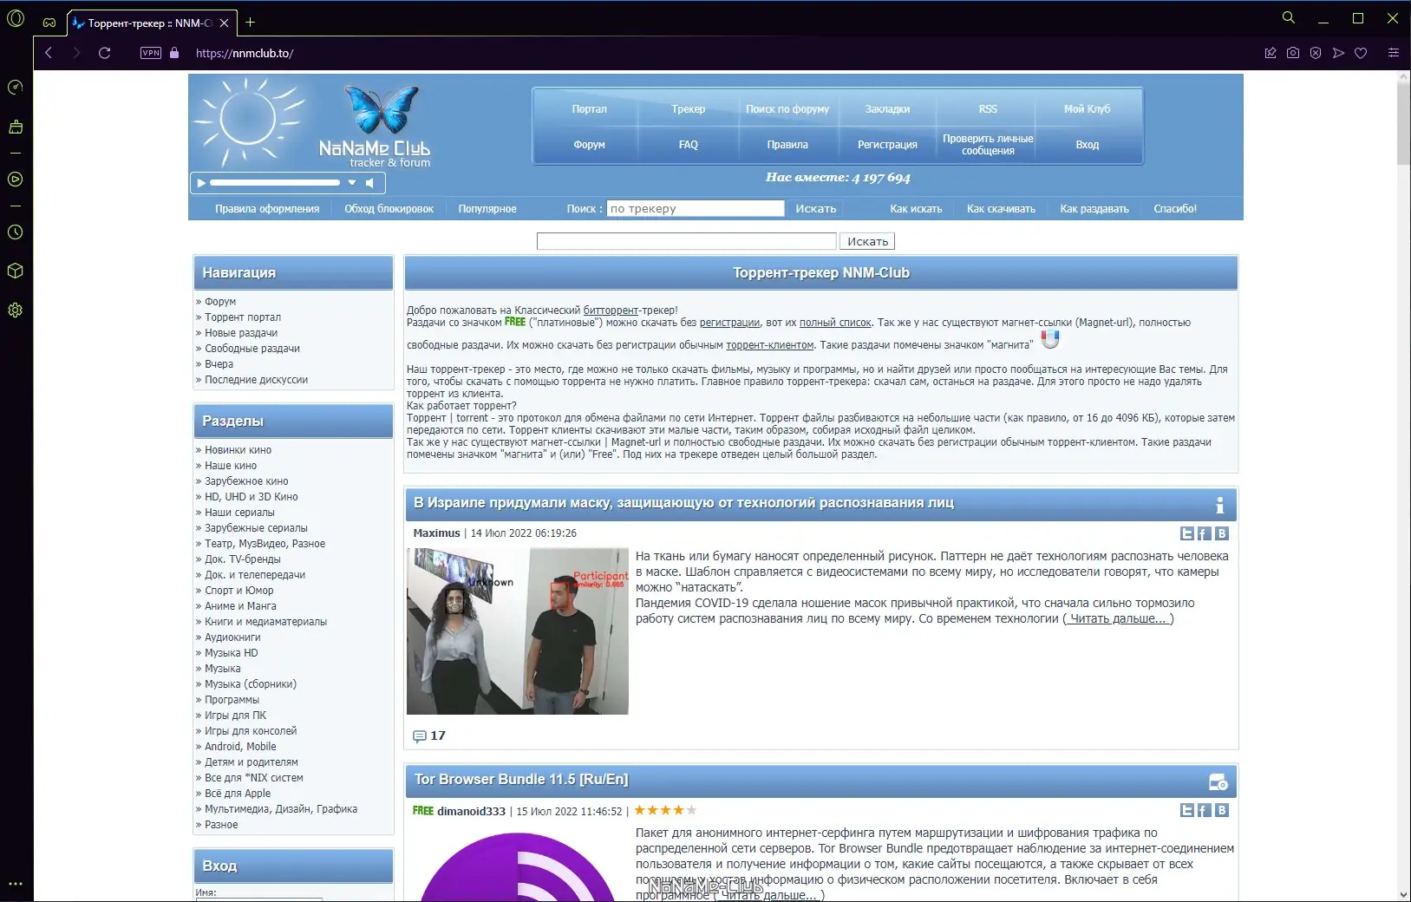
Task: Open the radio player dropdown arrow
Action: click(352, 183)
